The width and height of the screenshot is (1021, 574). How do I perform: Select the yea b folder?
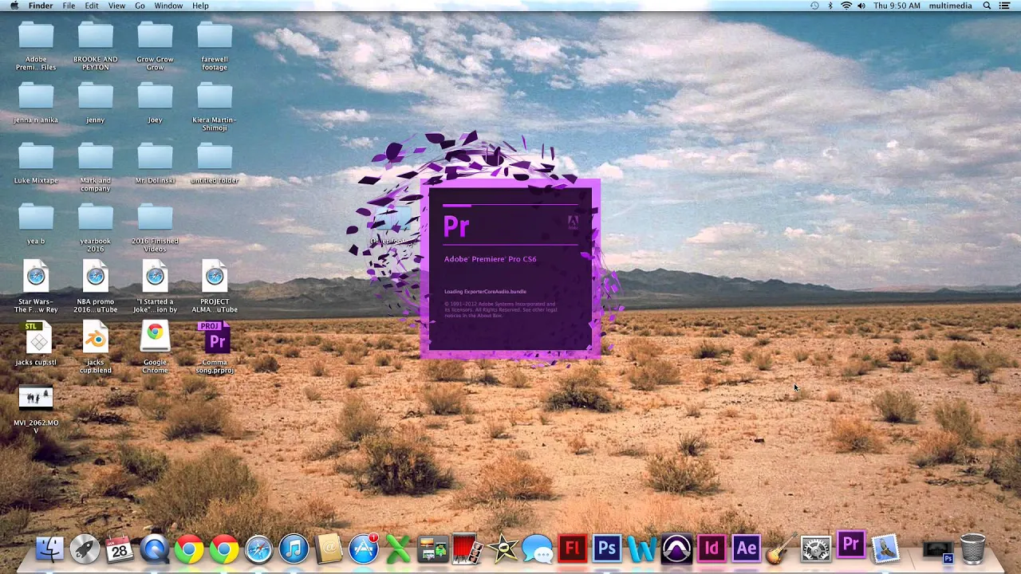(36, 224)
